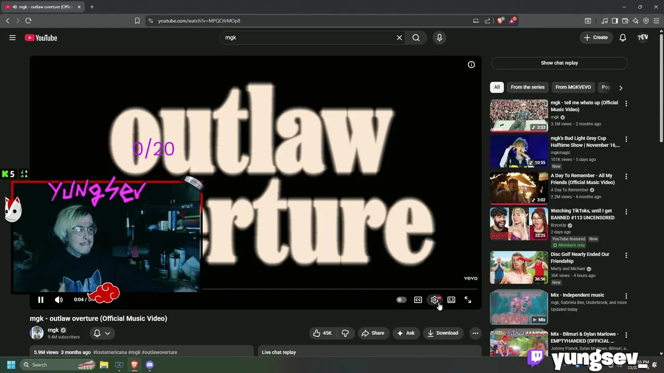This screenshot has height=373, width=664.
Task: Open Brave Shields lion icon
Action: point(501,21)
